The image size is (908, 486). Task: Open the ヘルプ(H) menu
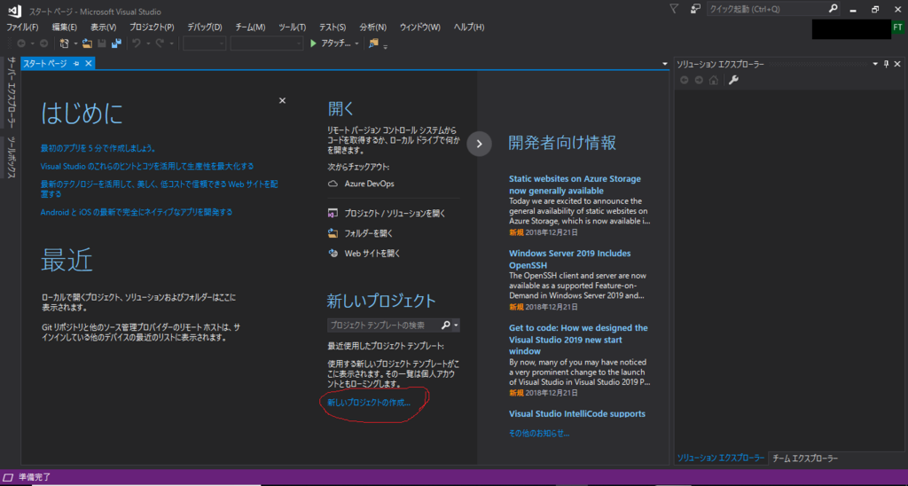[469, 27]
